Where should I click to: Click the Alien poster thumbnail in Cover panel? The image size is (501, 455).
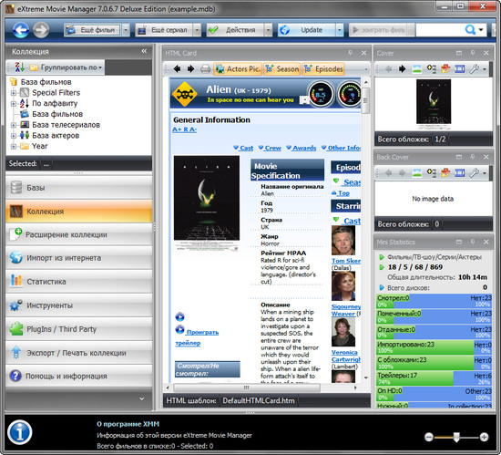(x=434, y=101)
